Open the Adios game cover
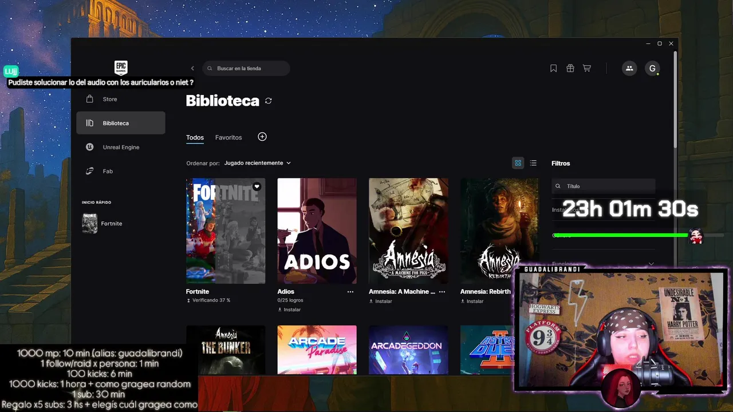The width and height of the screenshot is (733, 412). point(317,231)
